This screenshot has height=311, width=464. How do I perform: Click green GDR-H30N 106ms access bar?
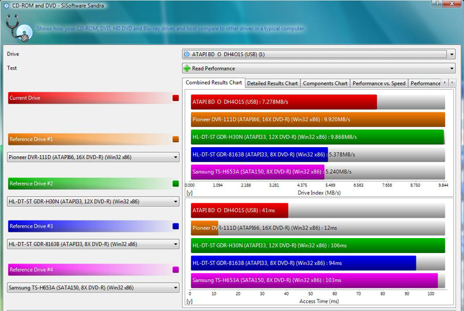point(318,246)
